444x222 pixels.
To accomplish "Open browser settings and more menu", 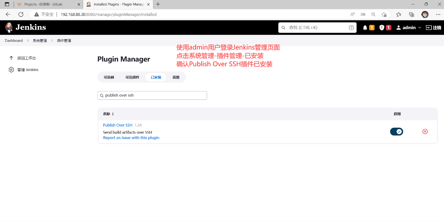I will coord(438,14).
